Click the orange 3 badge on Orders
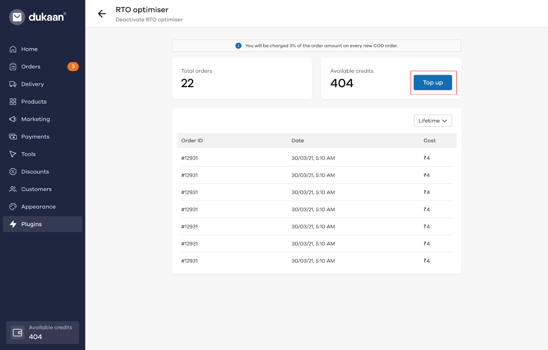Image resolution: width=548 pixels, height=350 pixels. (73, 66)
